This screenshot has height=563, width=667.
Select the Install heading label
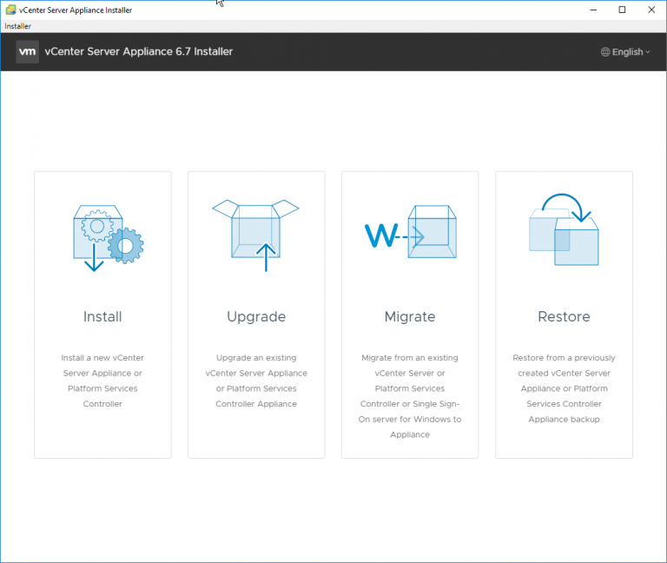(102, 317)
